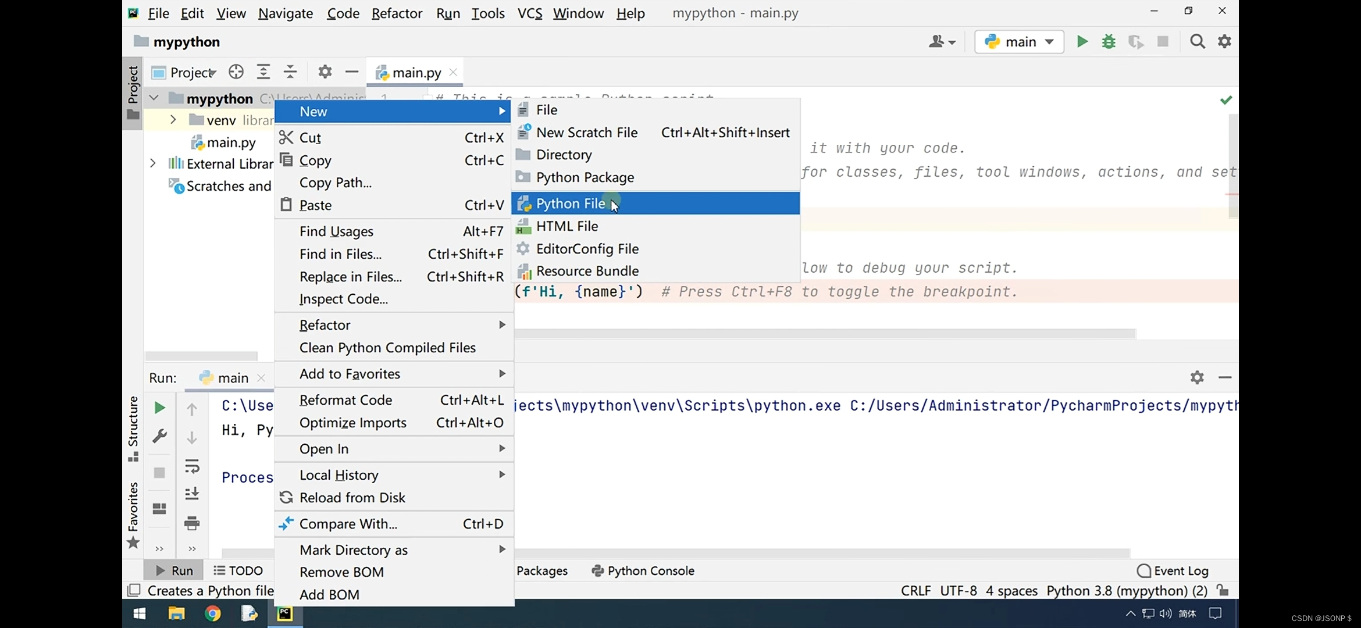Expand External Libraries node
The height and width of the screenshot is (628, 1361).
click(x=153, y=163)
